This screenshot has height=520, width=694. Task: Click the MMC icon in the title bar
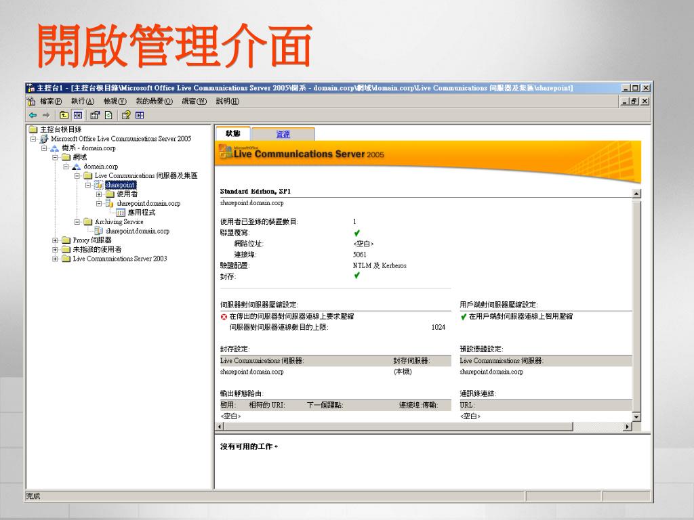tap(30, 87)
